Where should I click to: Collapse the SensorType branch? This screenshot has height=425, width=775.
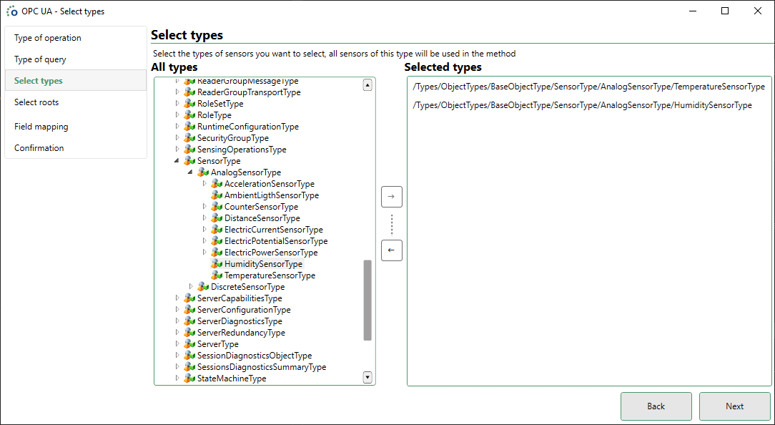point(176,160)
